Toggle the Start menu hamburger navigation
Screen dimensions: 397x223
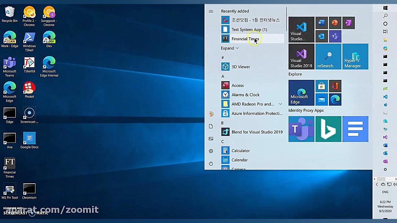tap(211, 11)
